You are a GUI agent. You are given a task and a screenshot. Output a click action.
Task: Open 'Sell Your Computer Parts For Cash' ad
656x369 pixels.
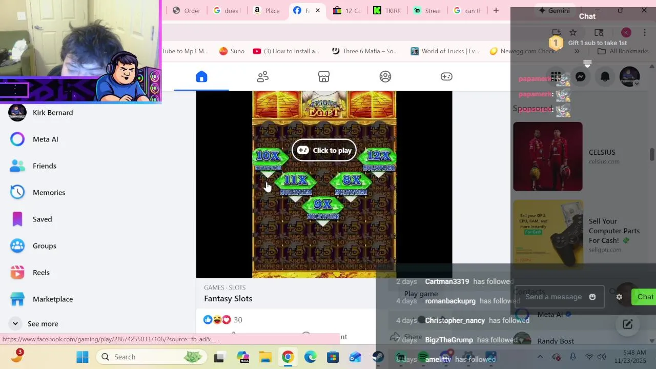point(614,231)
